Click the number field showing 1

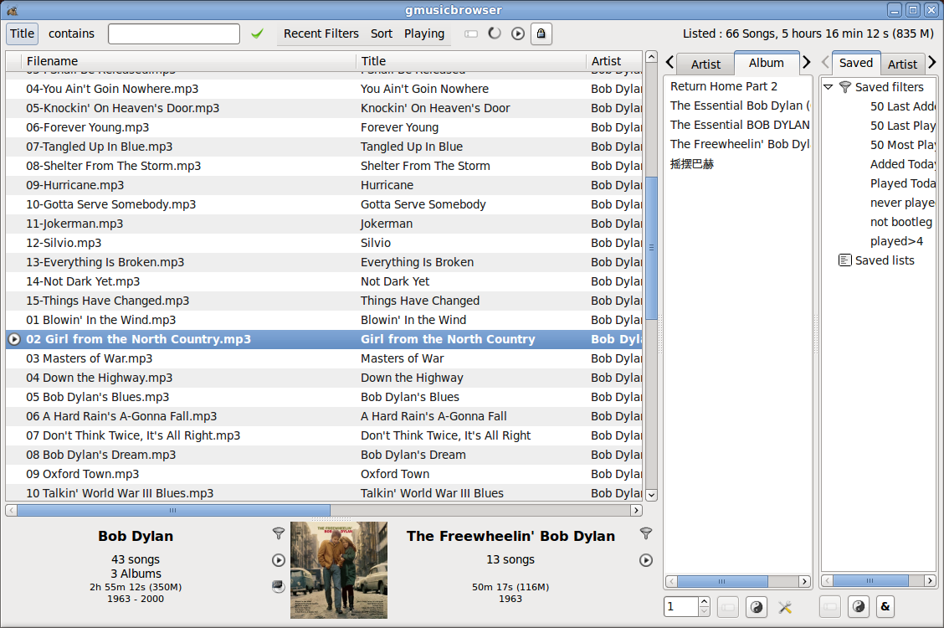pos(681,607)
